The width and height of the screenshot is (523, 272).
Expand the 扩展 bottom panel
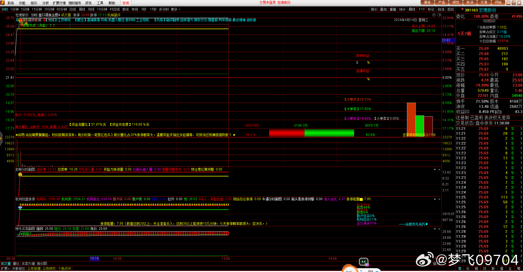click(5, 268)
